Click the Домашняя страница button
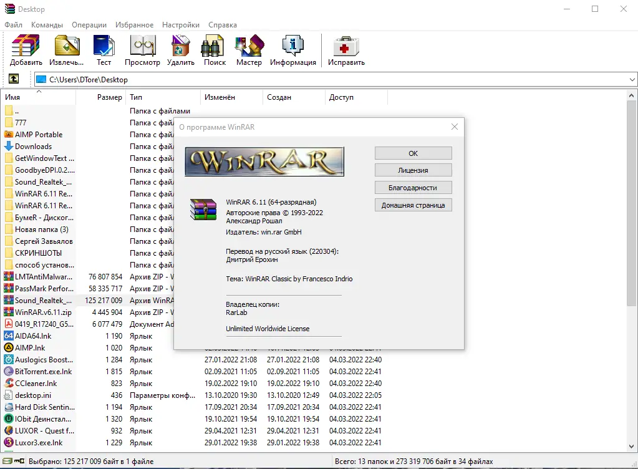Screen dimensions: 638x469 (413, 205)
